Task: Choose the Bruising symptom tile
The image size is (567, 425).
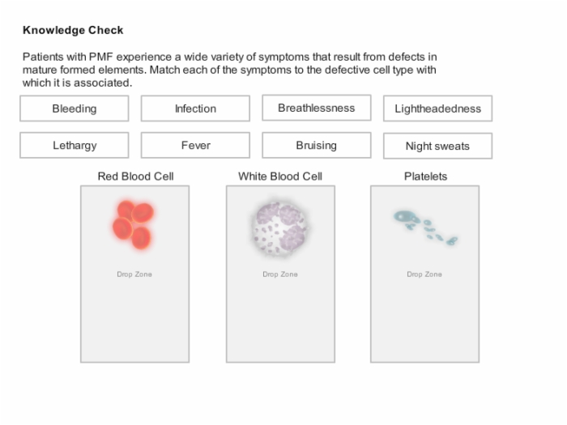Action: pos(317,145)
